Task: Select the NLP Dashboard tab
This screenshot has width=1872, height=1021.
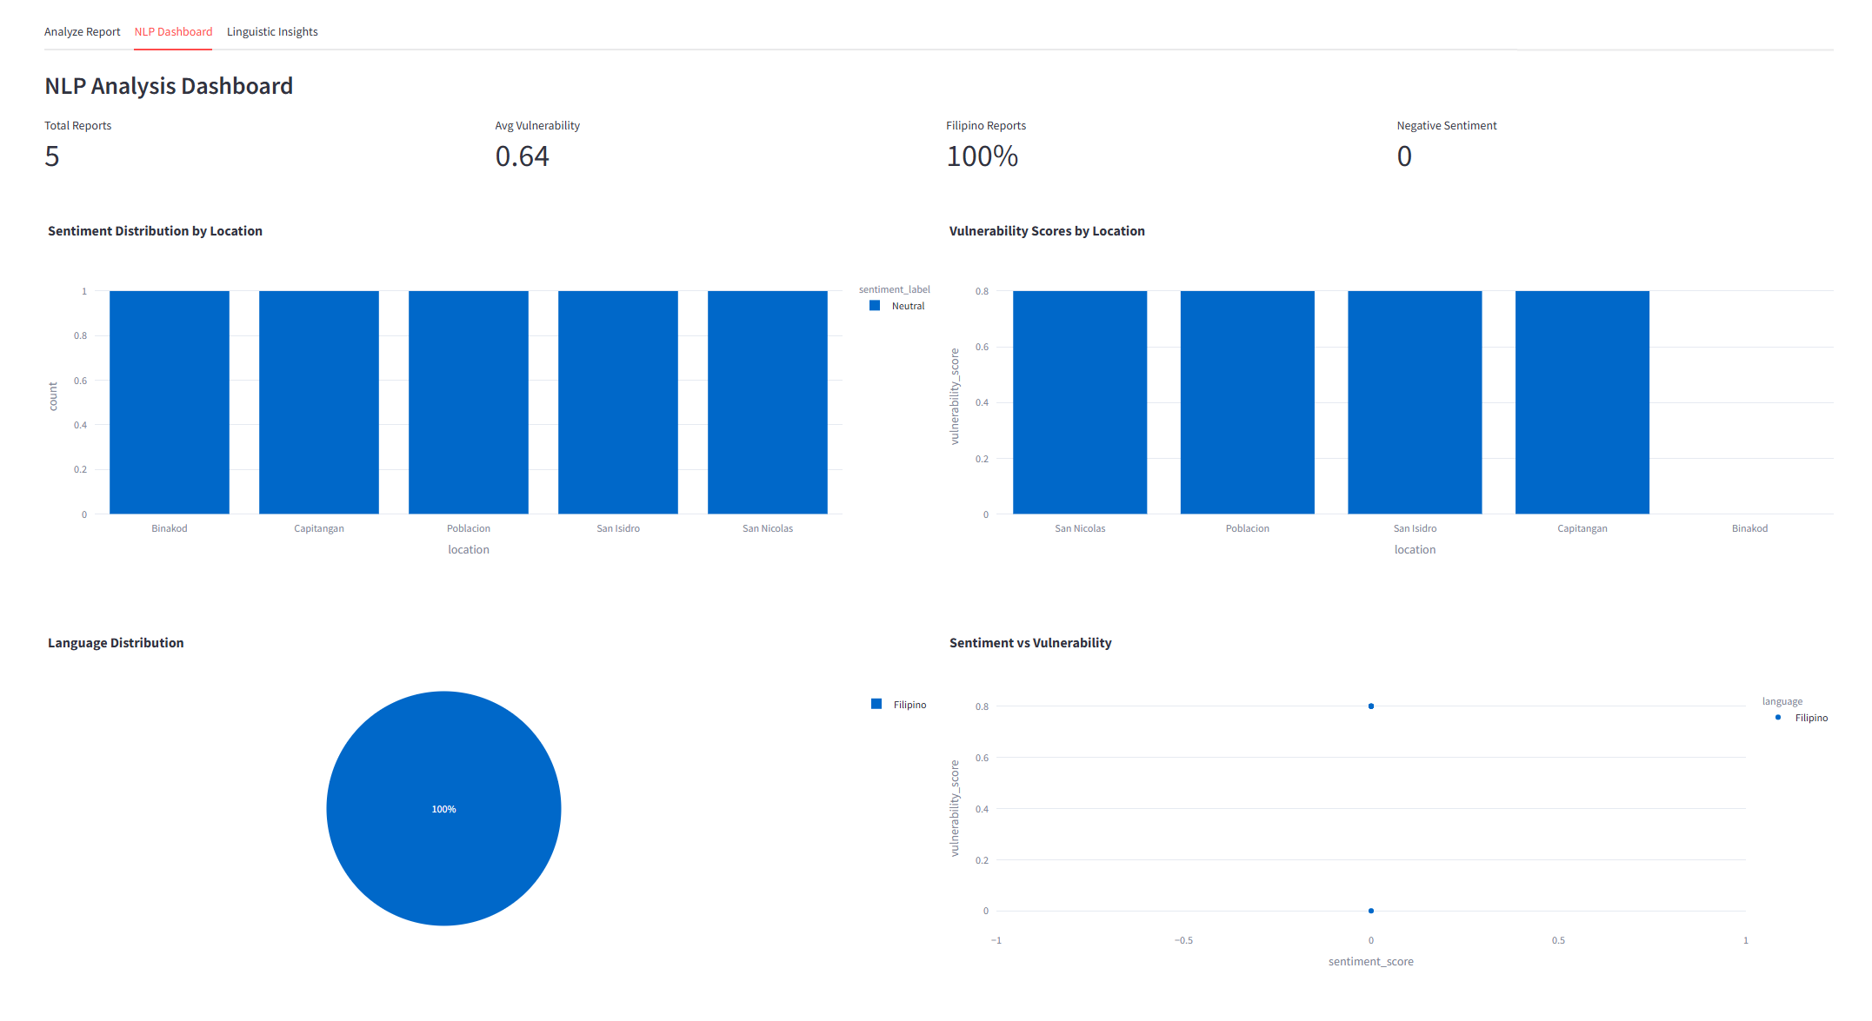Action: [x=173, y=32]
